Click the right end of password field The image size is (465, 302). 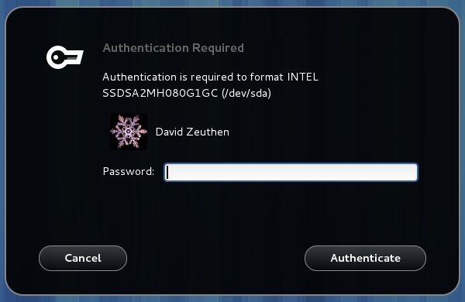click(414, 172)
